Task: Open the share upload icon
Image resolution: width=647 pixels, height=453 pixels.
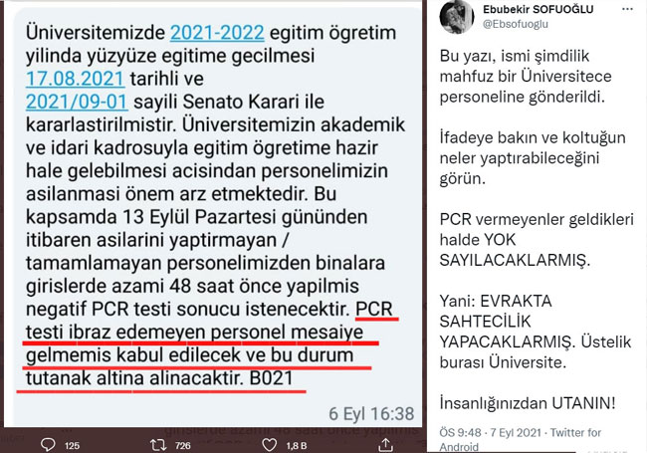Action: [385, 445]
